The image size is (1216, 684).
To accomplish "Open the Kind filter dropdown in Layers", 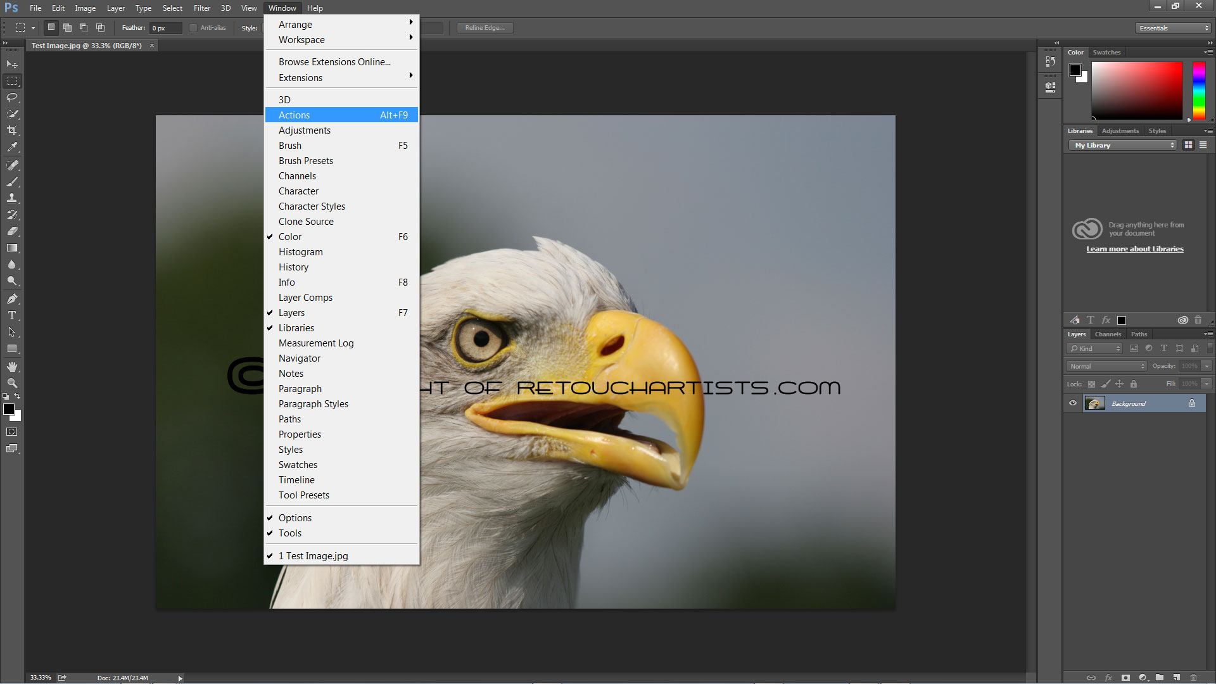I will tap(1094, 348).
